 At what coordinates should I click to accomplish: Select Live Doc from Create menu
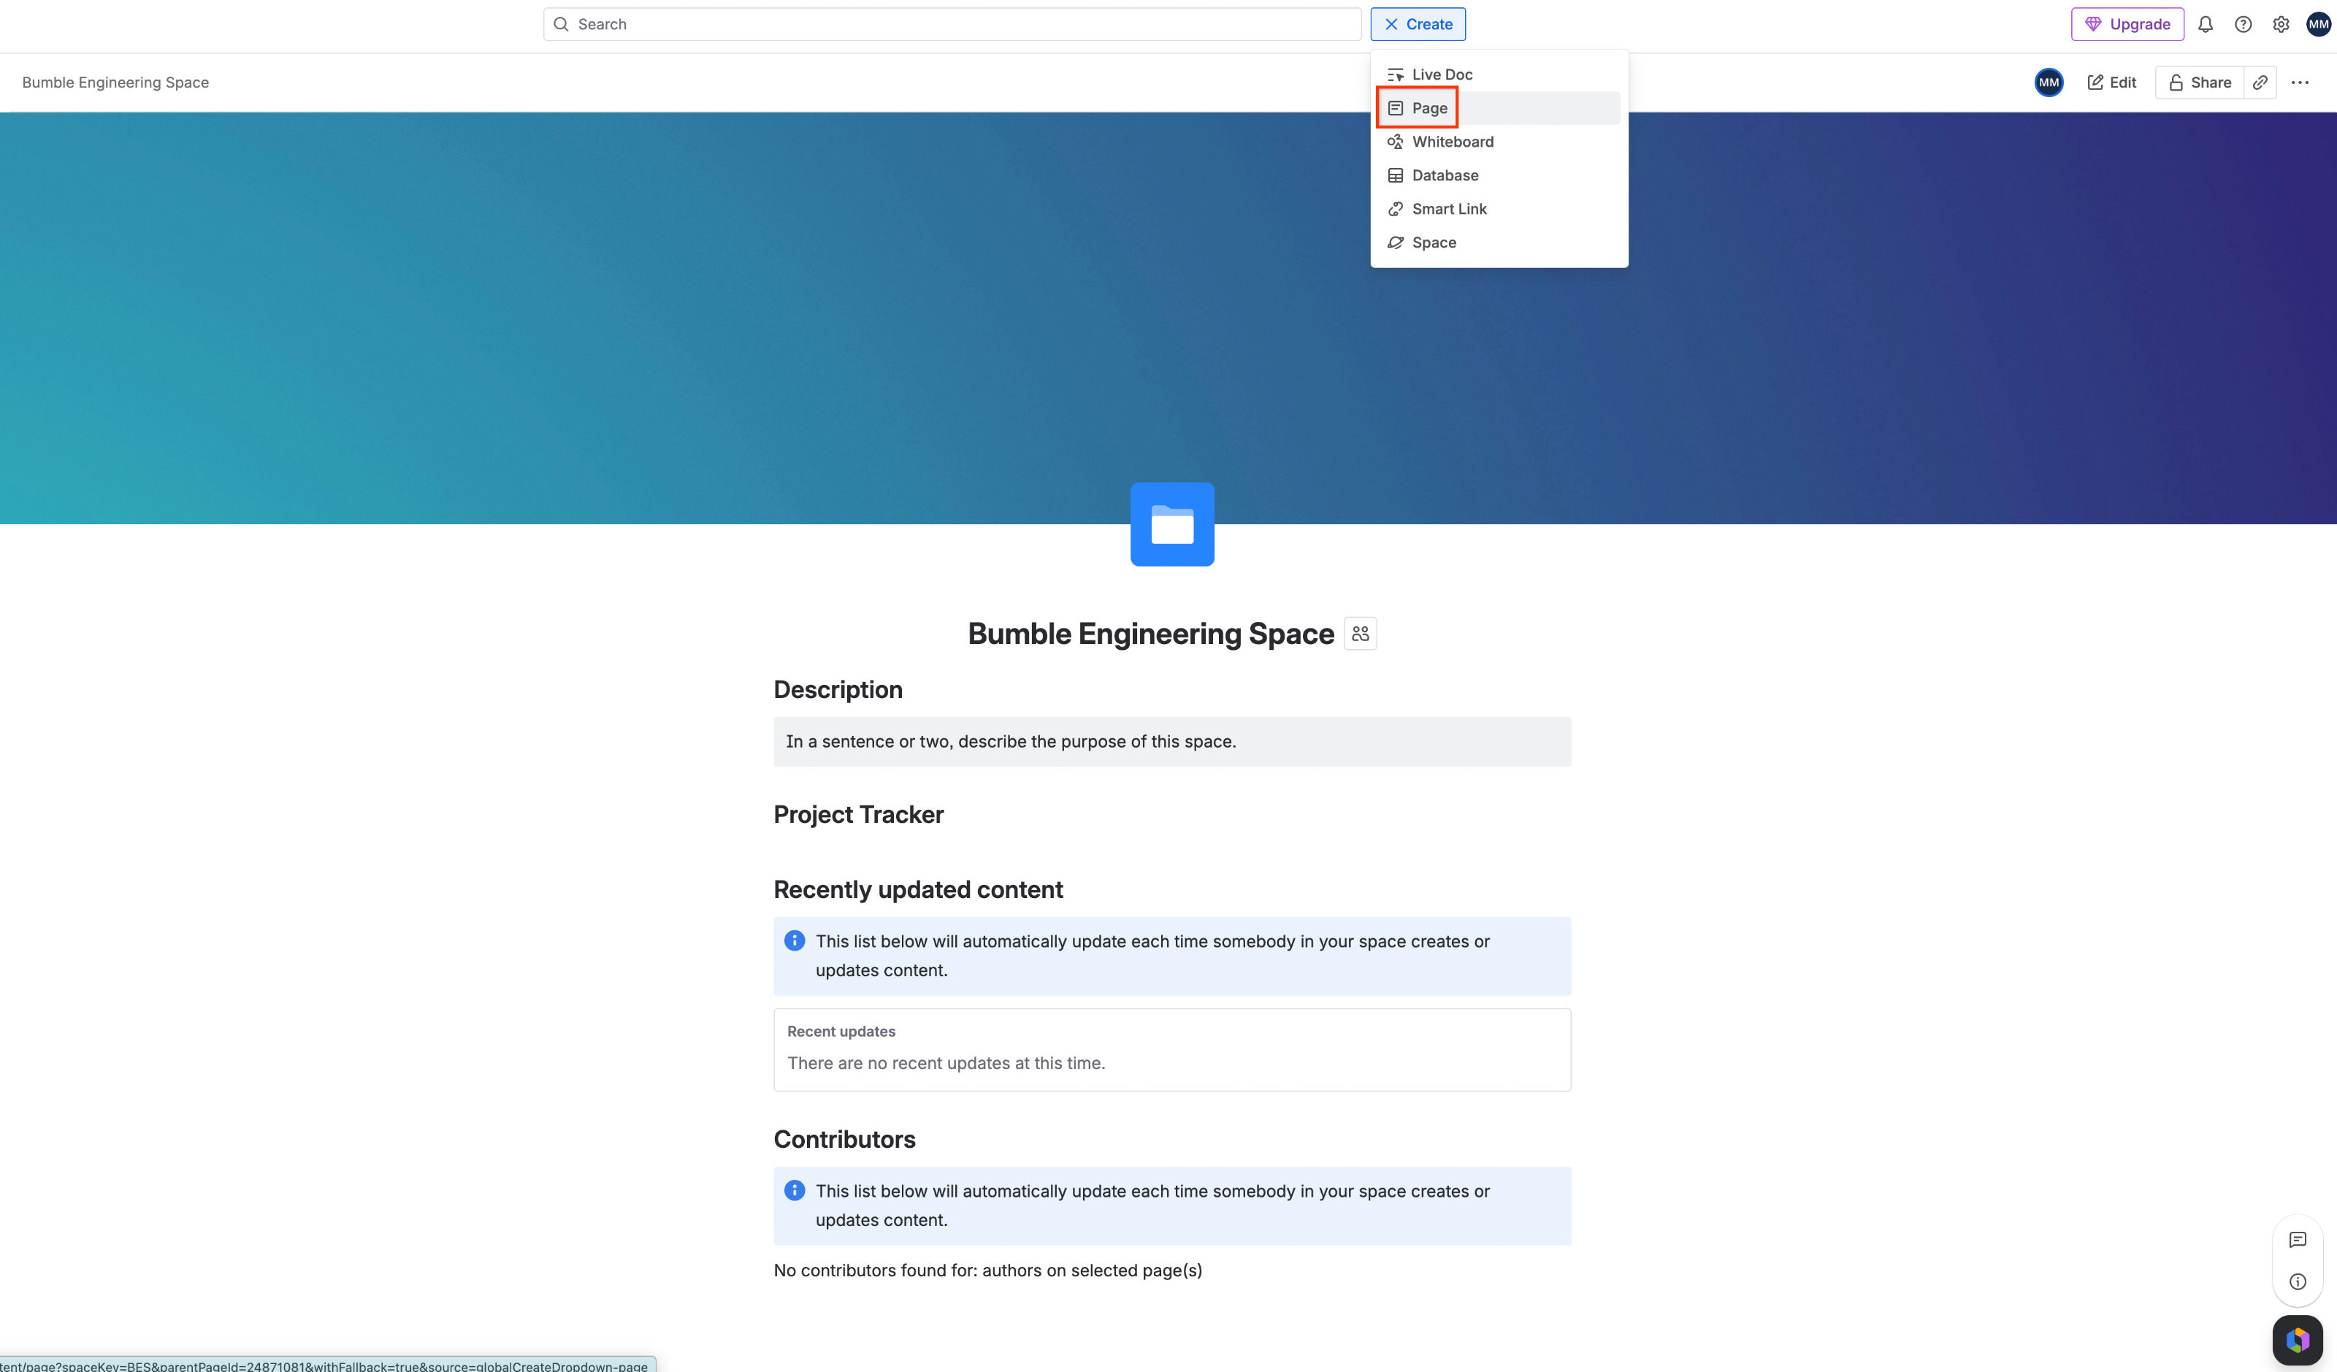click(1499, 74)
